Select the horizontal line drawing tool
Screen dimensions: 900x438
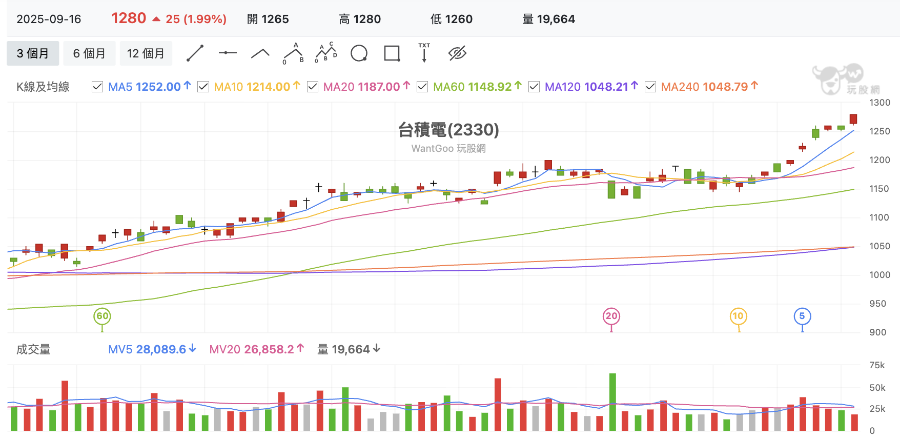228,53
